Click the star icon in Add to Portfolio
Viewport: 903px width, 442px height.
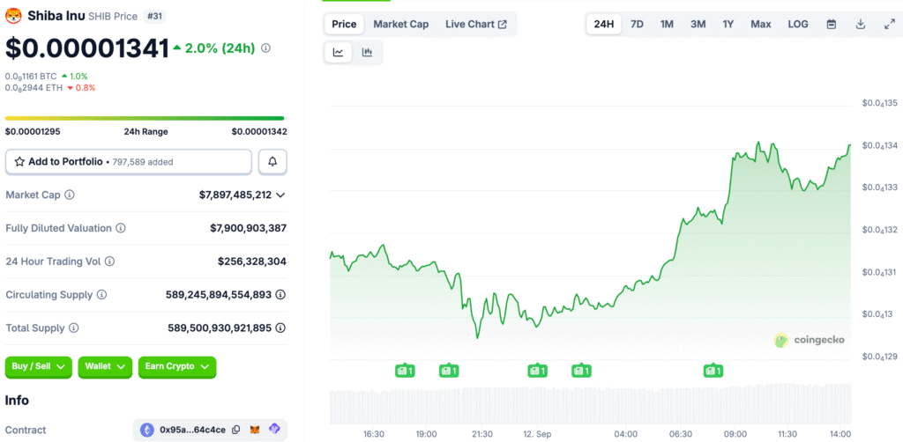(19, 162)
